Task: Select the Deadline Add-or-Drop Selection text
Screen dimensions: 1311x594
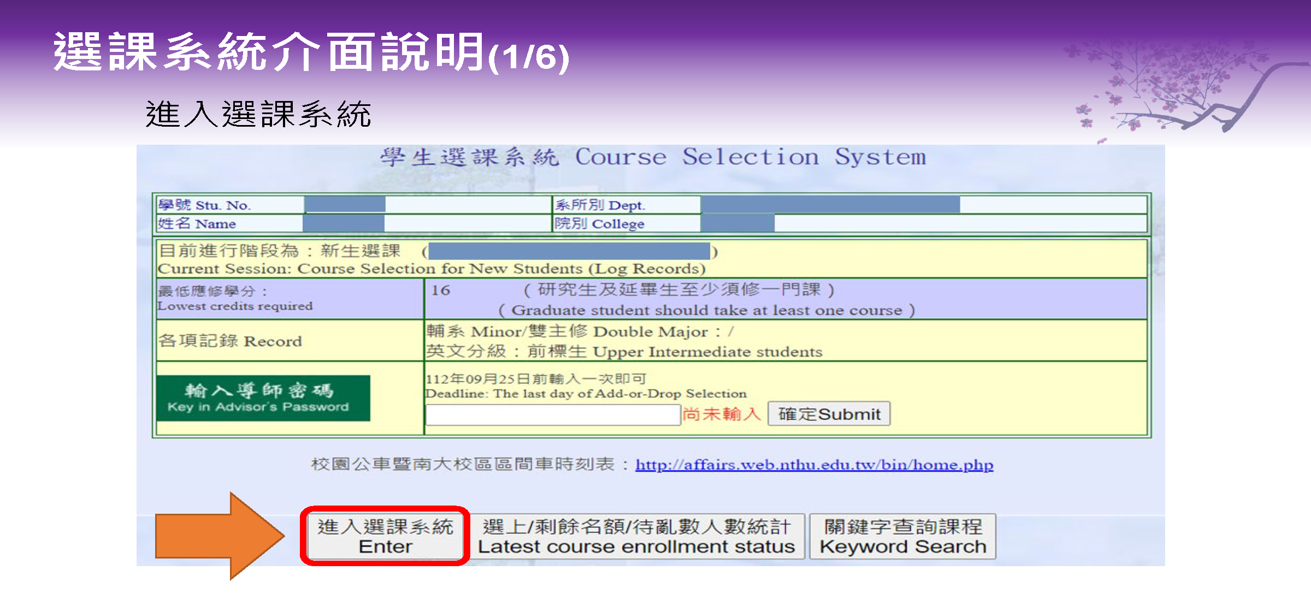Action: pyautogui.click(x=586, y=394)
